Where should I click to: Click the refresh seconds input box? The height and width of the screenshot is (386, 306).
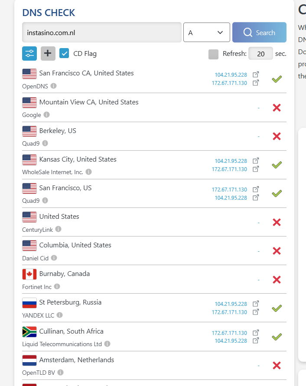click(260, 54)
